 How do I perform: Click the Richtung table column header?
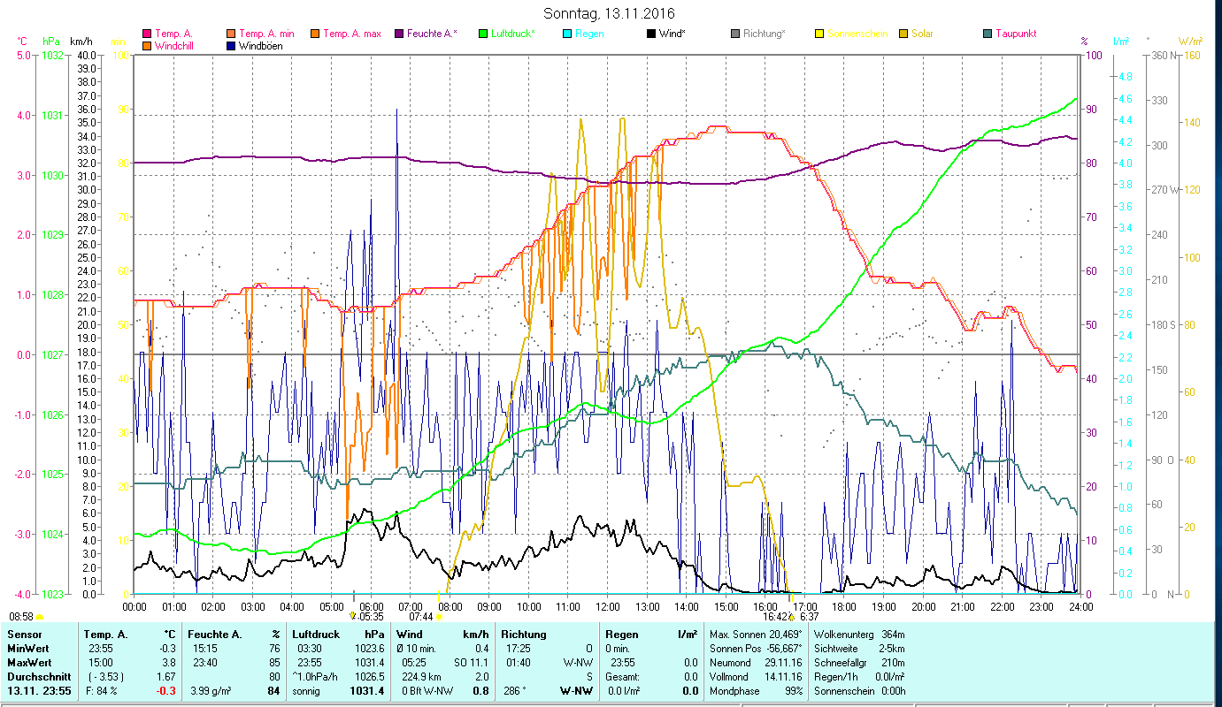[x=526, y=635]
